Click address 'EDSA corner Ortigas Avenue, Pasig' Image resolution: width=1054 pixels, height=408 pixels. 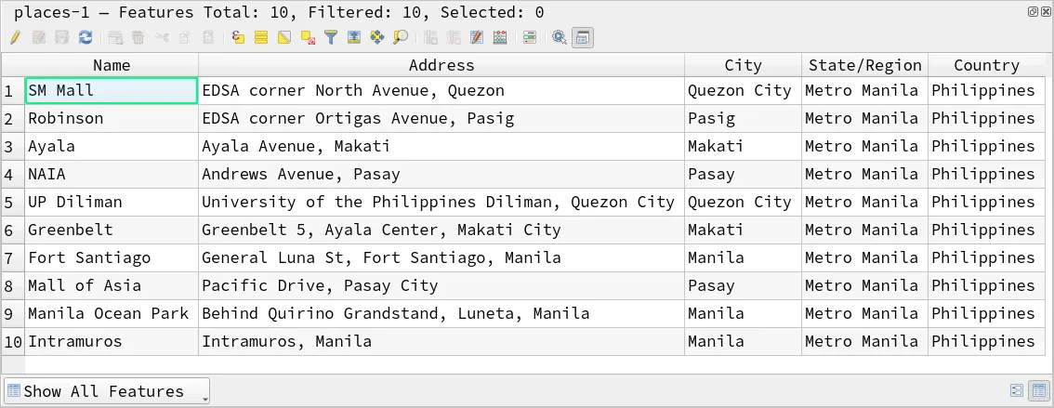click(x=441, y=118)
